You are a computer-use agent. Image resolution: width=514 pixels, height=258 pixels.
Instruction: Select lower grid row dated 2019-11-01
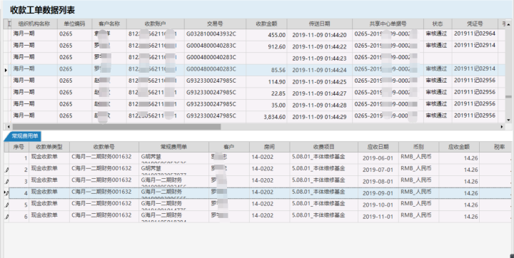coord(259,217)
